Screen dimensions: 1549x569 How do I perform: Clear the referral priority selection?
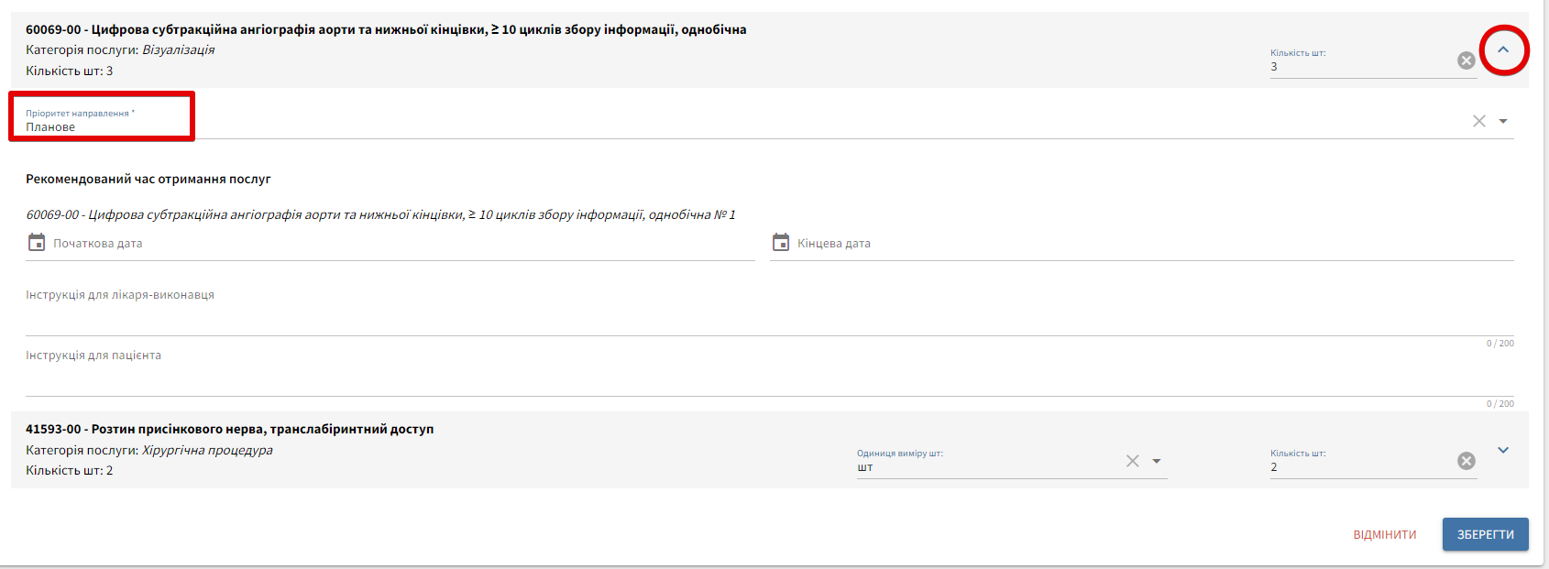click(1479, 121)
